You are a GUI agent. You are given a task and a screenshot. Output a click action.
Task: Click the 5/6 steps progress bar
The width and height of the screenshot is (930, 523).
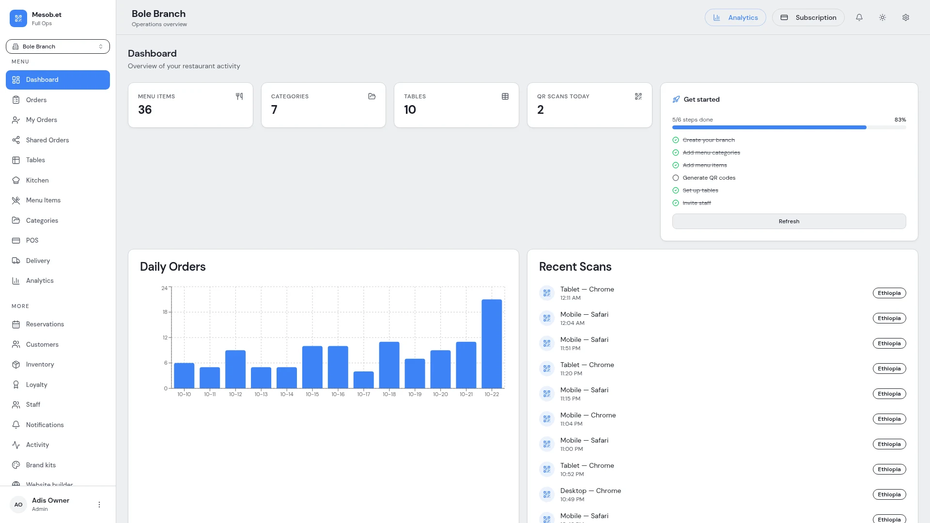click(789, 127)
